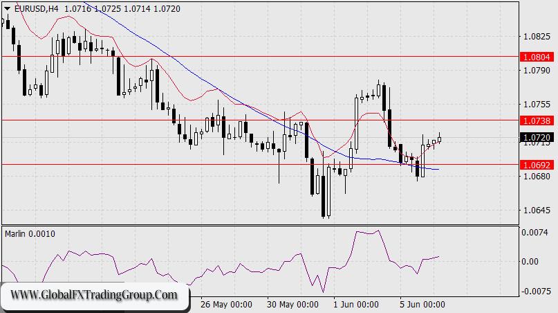Click the 26 May 00:00 time label
Viewport: 558px width, 313px height.
pyautogui.click(x=226, y=305)
